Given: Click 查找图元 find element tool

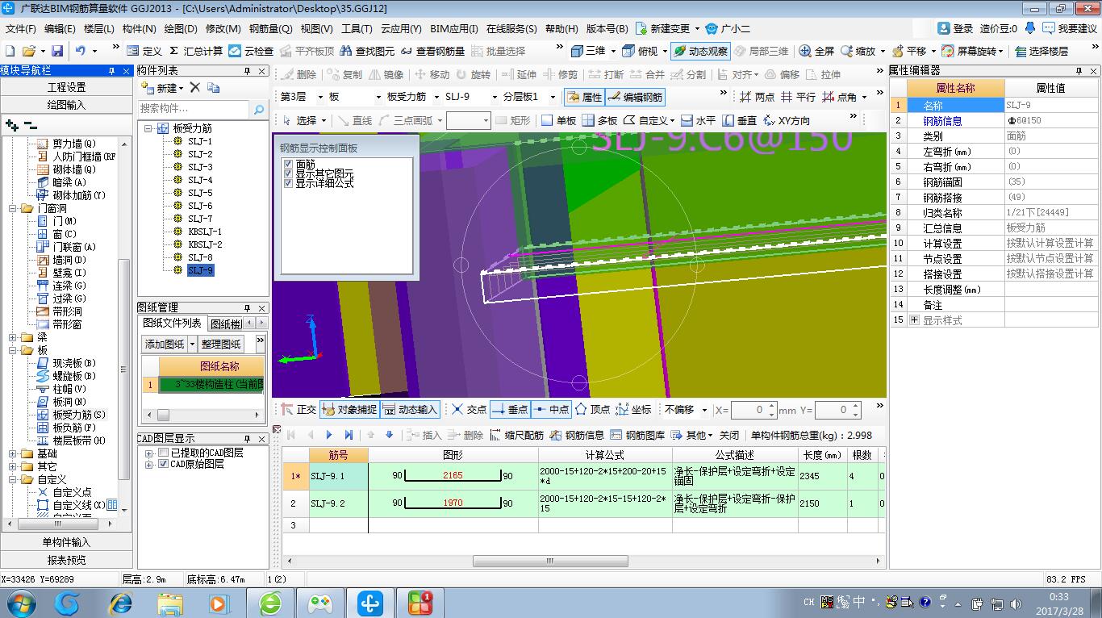Looking at the screenshot, I should click(x=367, y=51).
